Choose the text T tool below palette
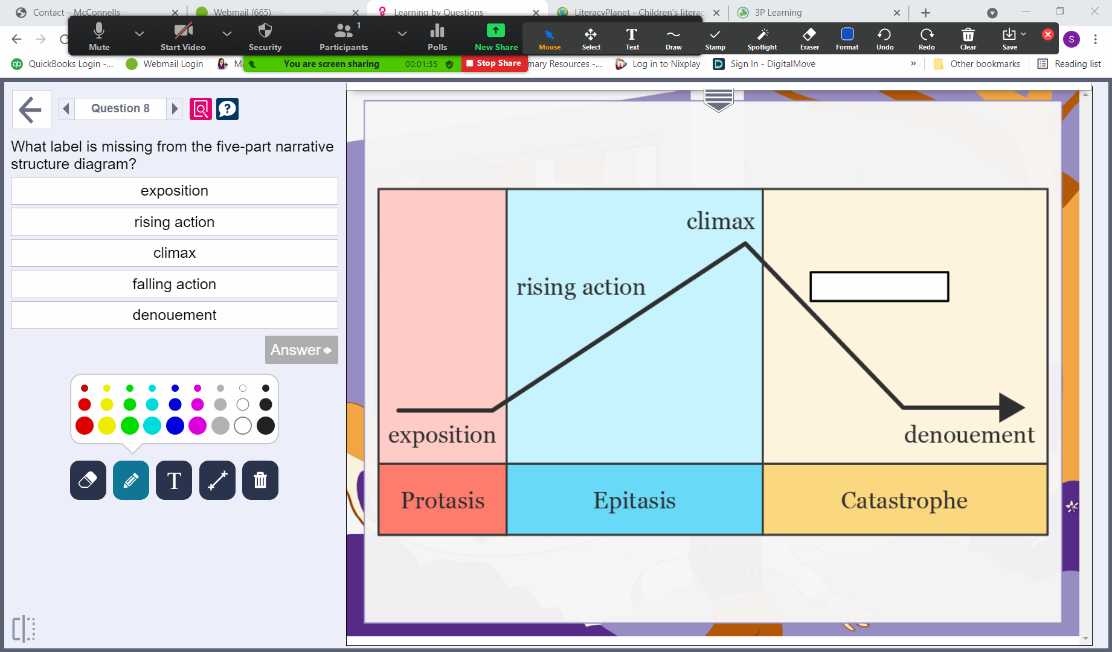Screen dimensions: 1112x652 tap(174, 481)
